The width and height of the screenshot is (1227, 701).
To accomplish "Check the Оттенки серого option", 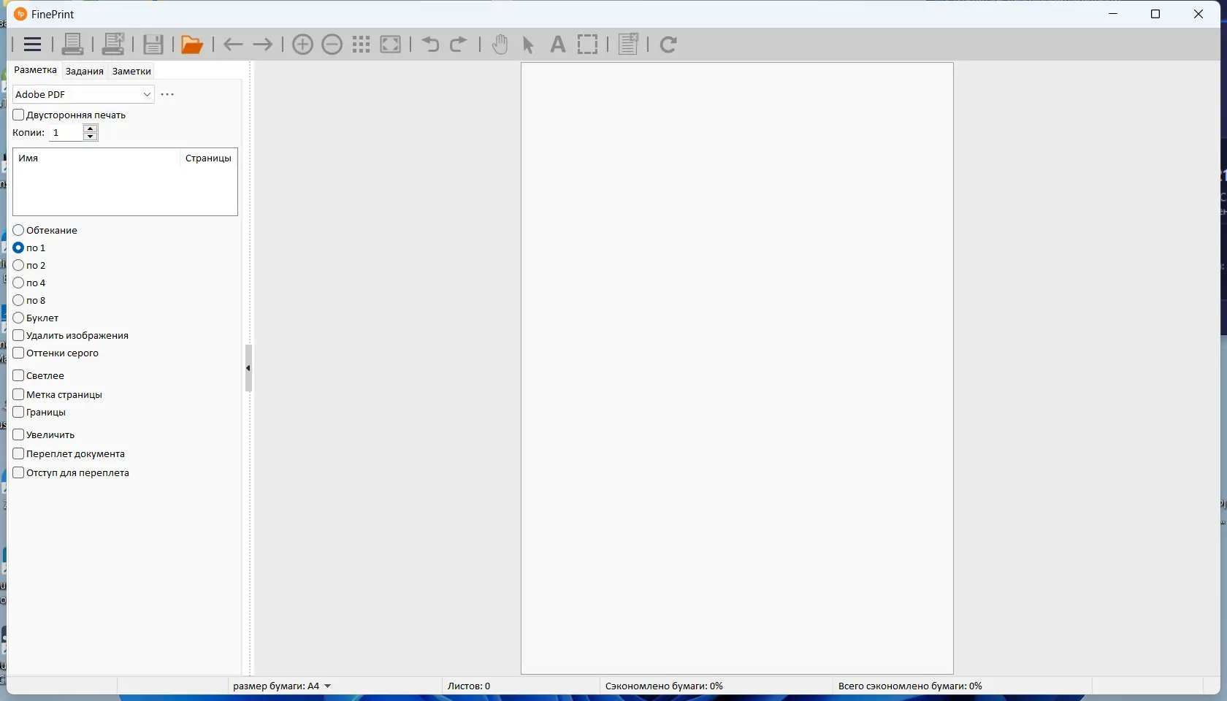I will click(x=19, y=353).
